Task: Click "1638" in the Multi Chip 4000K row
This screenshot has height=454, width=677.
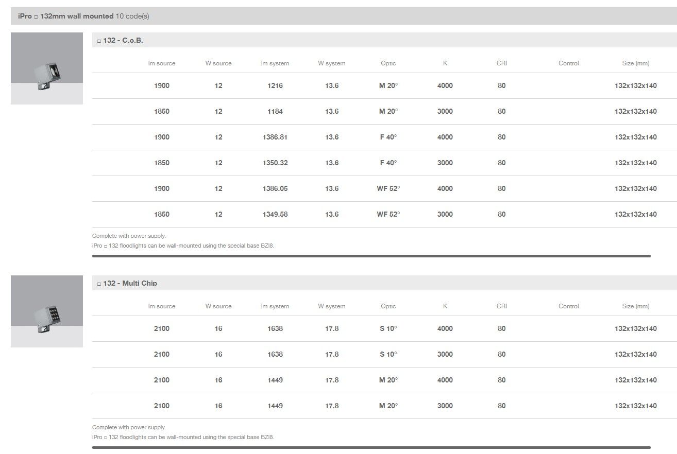Action: (x=275, y=328)
